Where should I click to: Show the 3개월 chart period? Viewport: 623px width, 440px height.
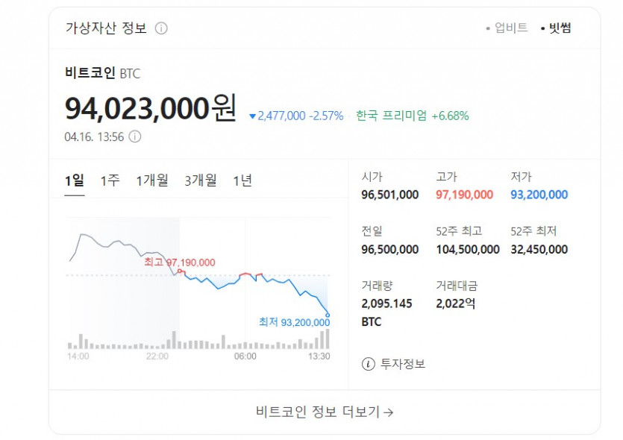point(201,180)
